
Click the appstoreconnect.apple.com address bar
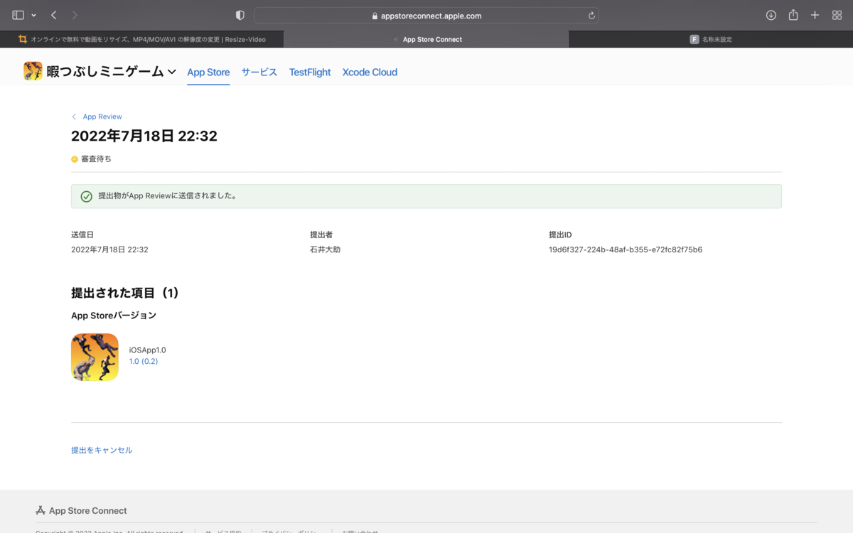coord(426,16)
